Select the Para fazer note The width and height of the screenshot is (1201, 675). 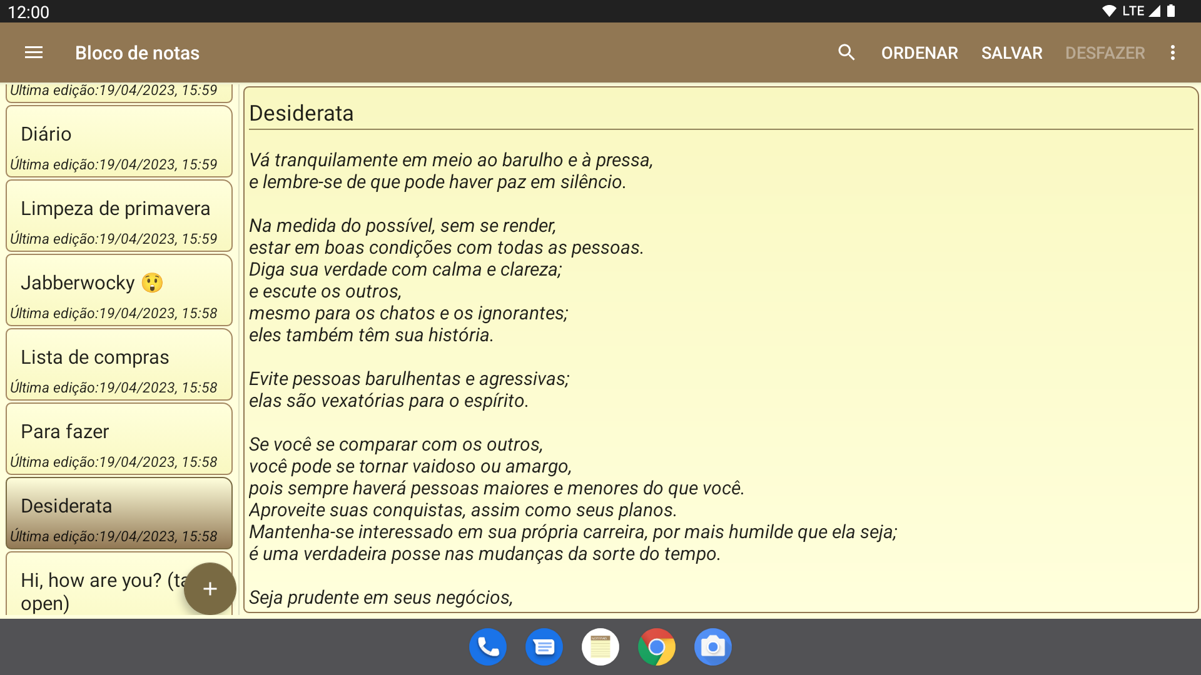coord(119,439)
